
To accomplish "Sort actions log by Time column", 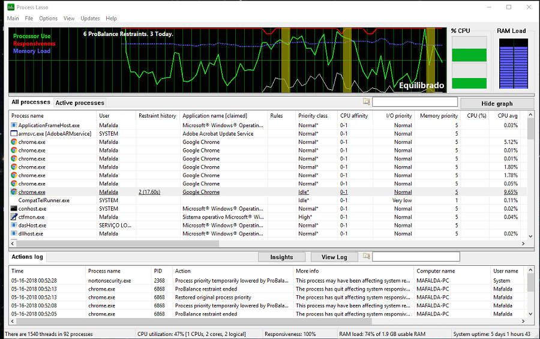I will tap(47, 271).
